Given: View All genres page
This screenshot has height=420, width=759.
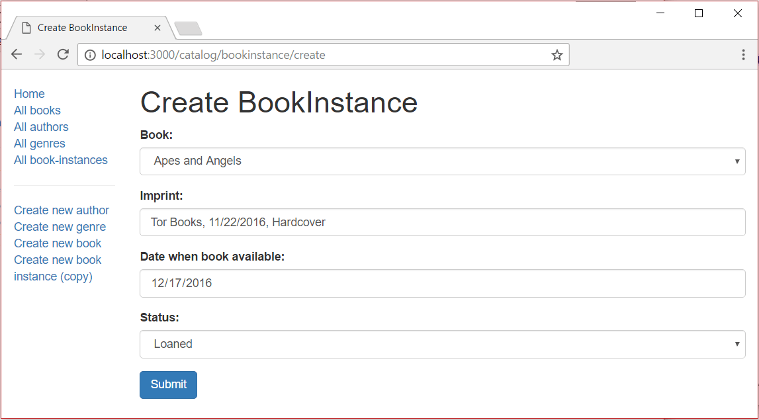Looking at the screenshot, I should pos(40,144).
